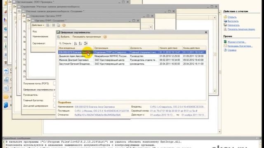Viewport: 264px width, 148px height.
Task: Open the Действия dropdown in Органы ПФР window
Action: [38, 25]
